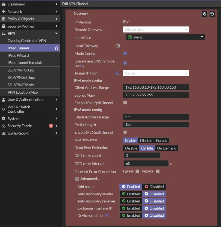The width and height of the screenshot is (221, 227).
Task: Click the Security Fabric notification badge
Action: pyautogui.click(x=51, y=126)
